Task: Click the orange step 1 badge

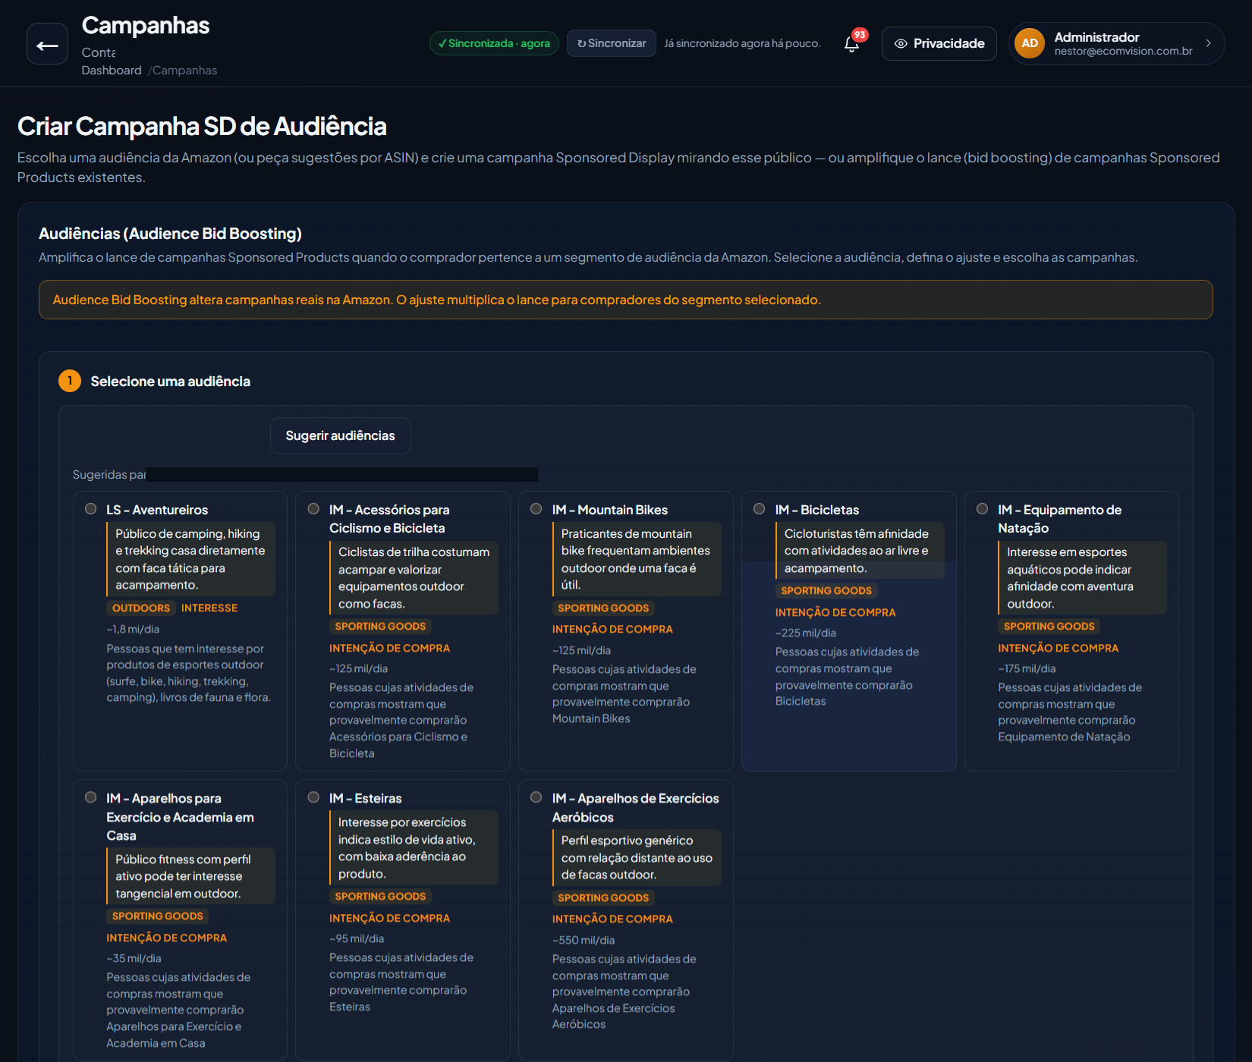Action: coord(70,381)
